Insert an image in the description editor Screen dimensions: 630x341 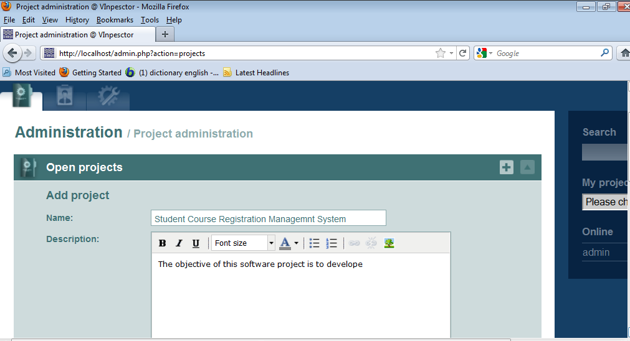click(x=389, y=243)
